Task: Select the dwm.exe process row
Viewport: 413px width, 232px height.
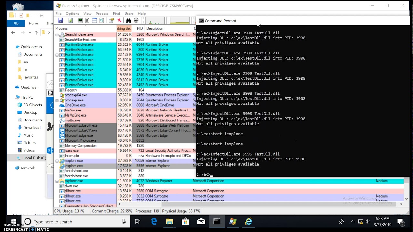Action: pos(229,186)
